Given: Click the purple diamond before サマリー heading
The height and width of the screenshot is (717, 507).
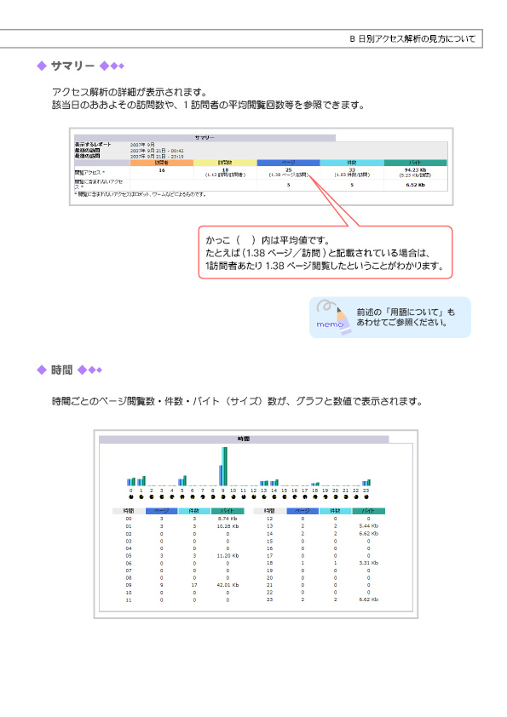Looking at the screenshot, I should [42, 66].
